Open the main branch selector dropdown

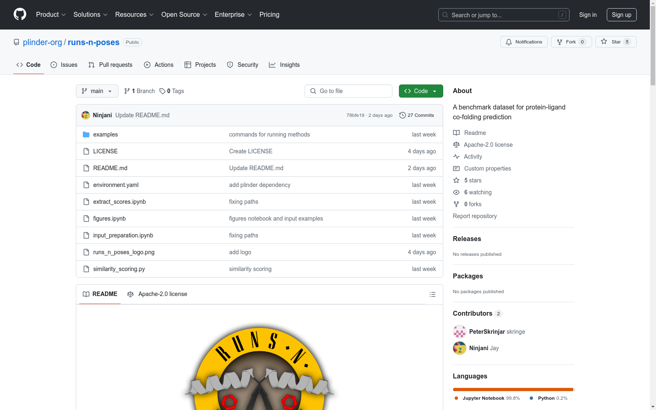(x=97, y=91)
